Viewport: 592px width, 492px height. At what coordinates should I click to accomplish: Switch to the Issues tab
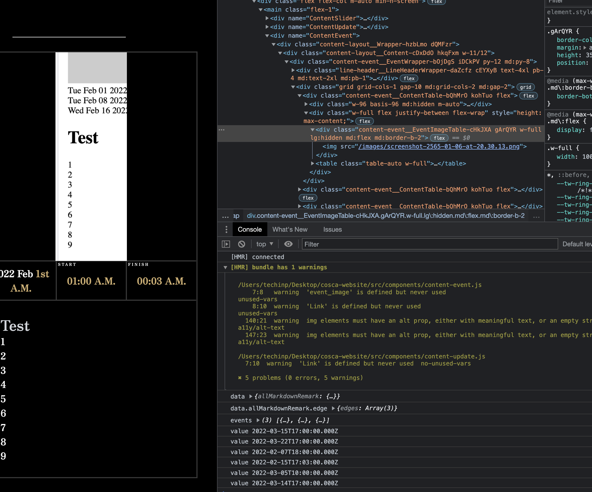[x=332, y=229]
